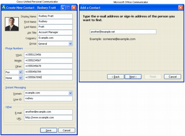Click the Finish button in Add a Contact
This screenshot has height=136, width=185.
pyautogui.click(x=153, y=77)
